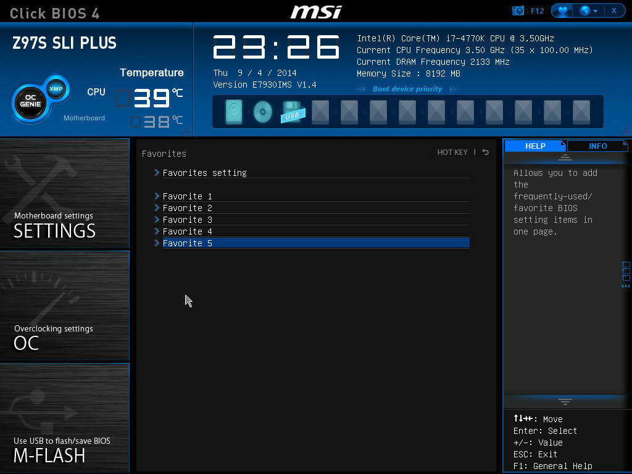Open the M-FLASH BIOS flashing tile
The height and width of the screenshot is (474, 632).
coord(64,418)
